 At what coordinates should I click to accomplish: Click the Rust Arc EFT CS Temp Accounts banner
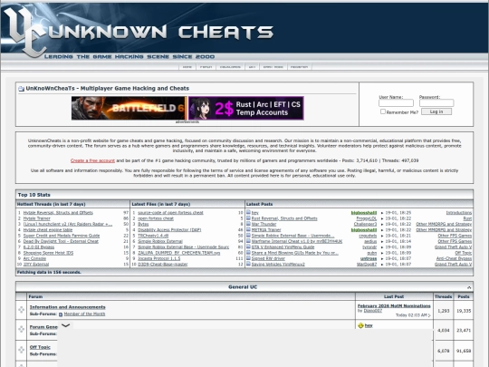click(x=246, y=108)
